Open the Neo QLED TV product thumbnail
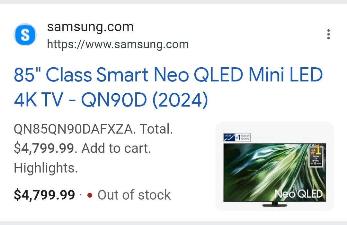The image size is (347, 225). point(274,166)
